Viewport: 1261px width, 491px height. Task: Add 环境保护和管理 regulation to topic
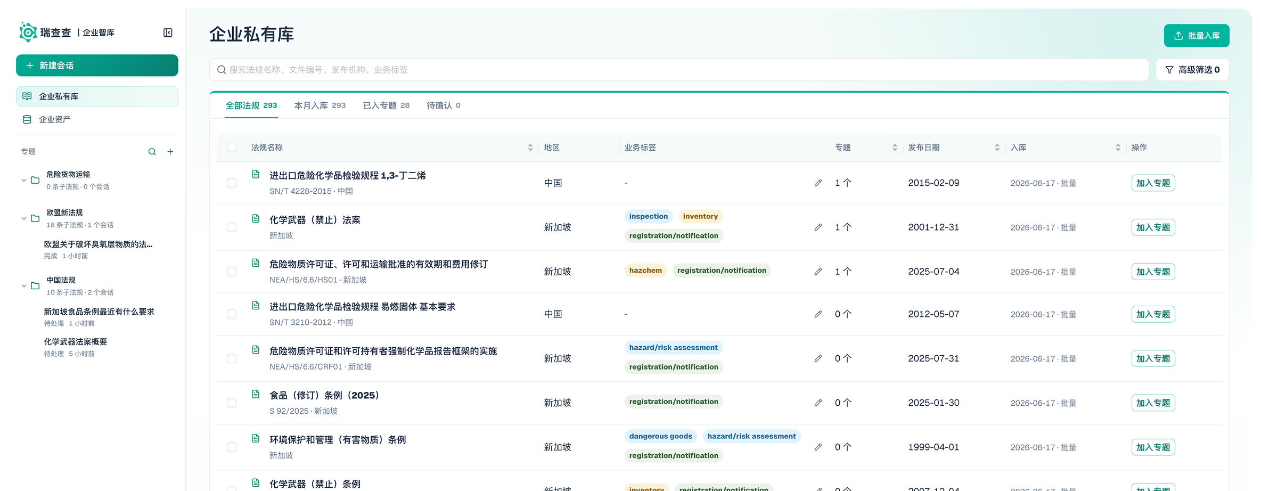coord(1153,447)
